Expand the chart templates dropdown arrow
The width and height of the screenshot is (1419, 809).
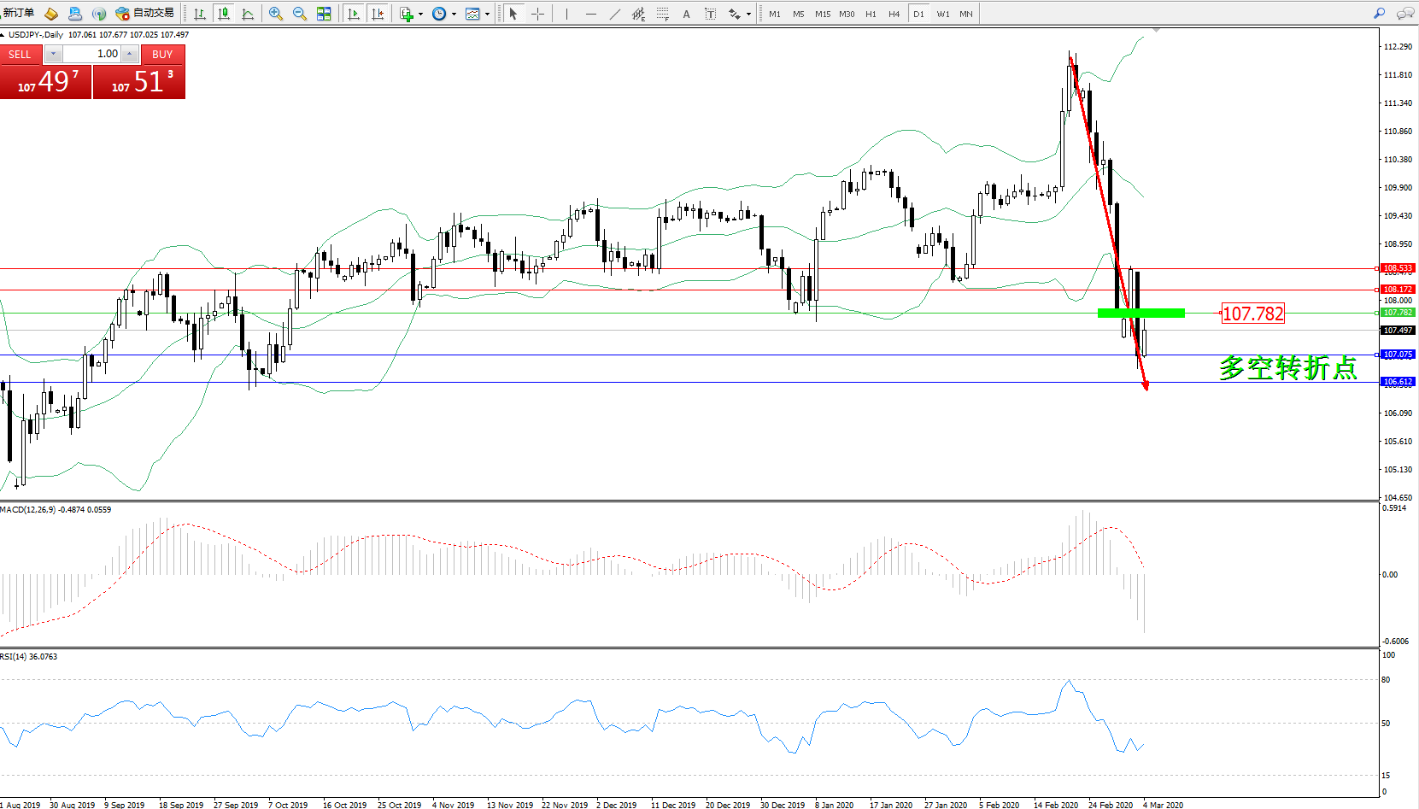[487, 14]
